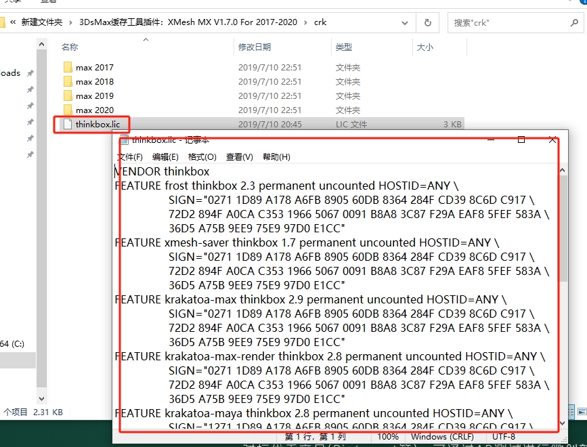This screenshot has height=447, width=587.
Task: Click the 3 KB size cell
Action: pyautogui.click(x=452, y=125)
